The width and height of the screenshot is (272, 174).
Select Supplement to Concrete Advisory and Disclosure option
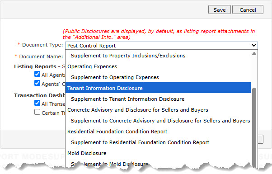158,121
